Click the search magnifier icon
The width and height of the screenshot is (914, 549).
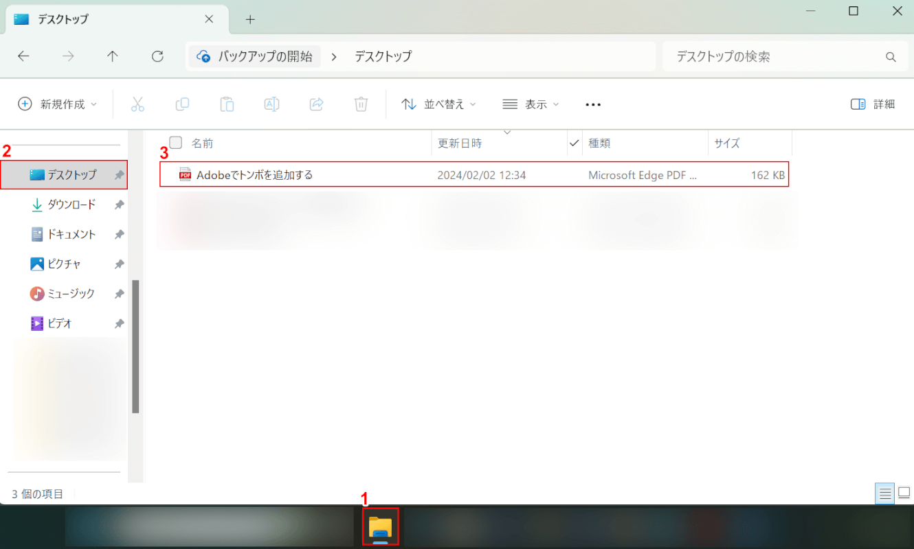click(x=891, y=57)
